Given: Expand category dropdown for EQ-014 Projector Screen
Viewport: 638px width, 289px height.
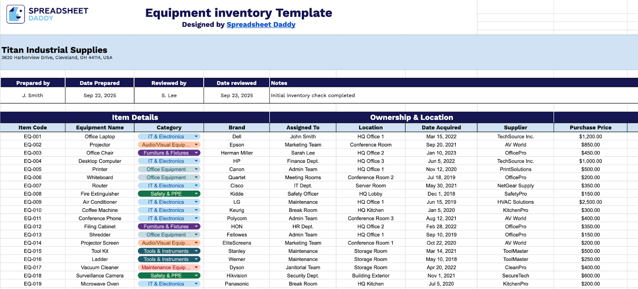Looking at the screenshot, I should click(196, 243).
